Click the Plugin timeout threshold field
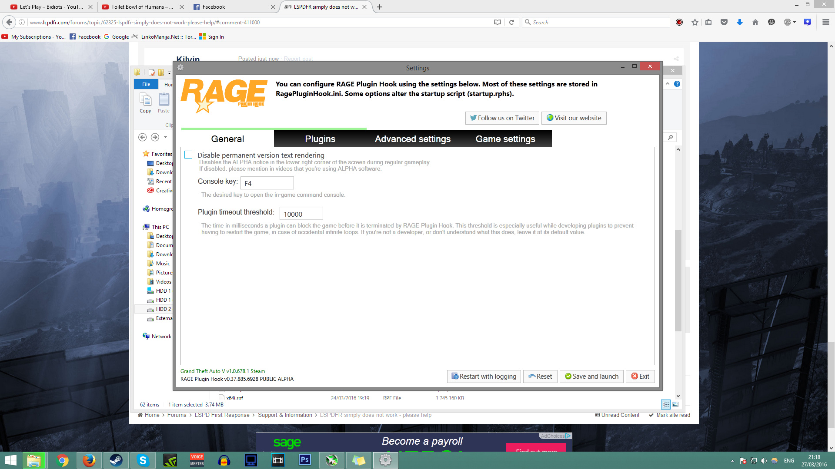 coord(301,214)
